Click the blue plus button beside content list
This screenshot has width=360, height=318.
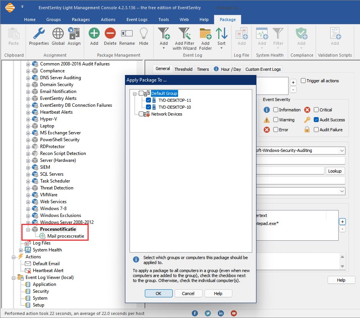342,222
